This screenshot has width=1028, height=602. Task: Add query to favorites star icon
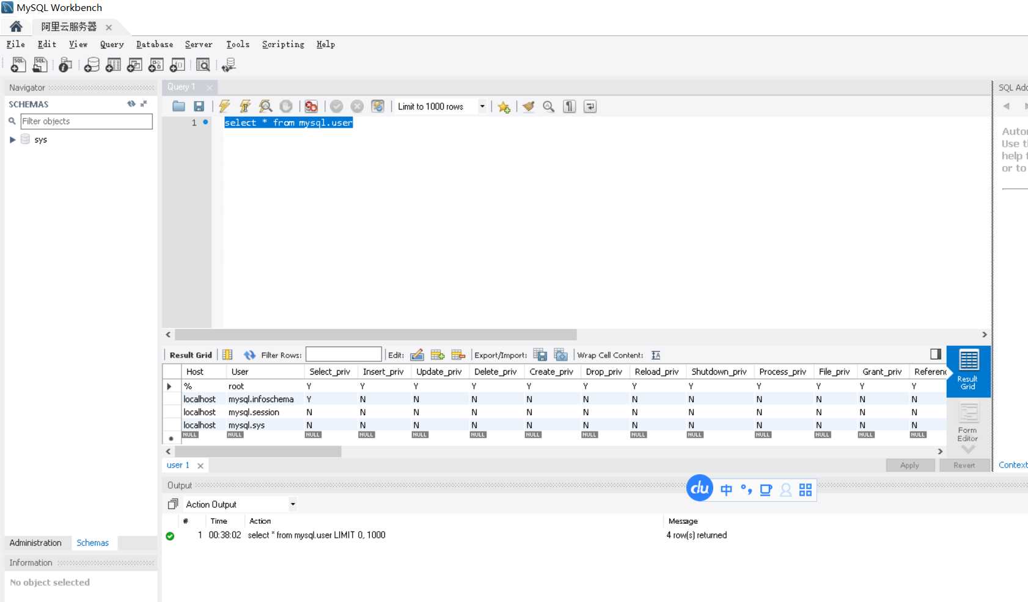[504, 107]
